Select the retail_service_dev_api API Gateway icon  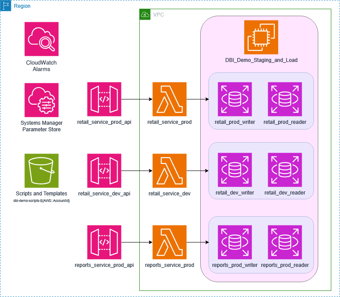click(104, 171)
